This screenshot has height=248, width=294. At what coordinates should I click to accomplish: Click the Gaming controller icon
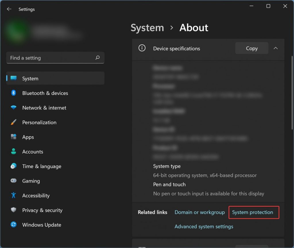click(x=13, y=181)
